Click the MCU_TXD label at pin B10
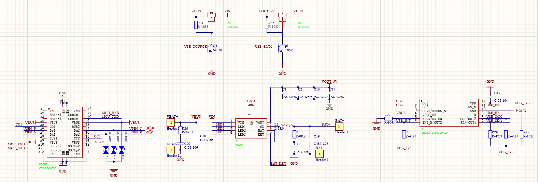 pyautogui.click(x=111, y=117)
